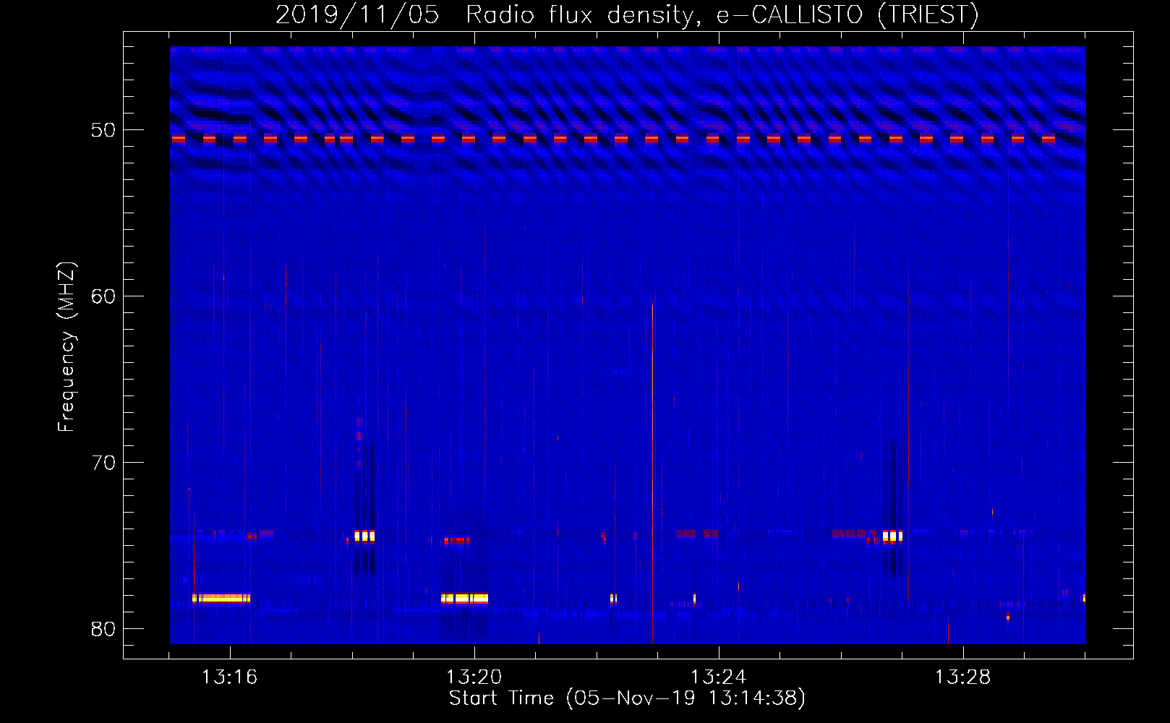Click the plot title mentioning e-CALLISTO (TRIEST)
1170x723 pixels.
[x=627, y=14]
